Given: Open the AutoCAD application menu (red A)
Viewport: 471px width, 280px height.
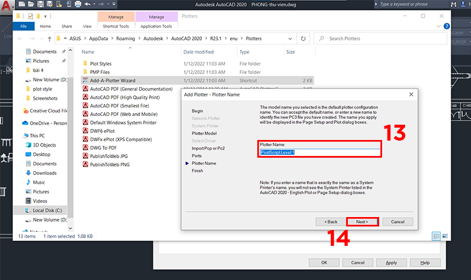Looking at the screenshot, I should tap(6, 5).
